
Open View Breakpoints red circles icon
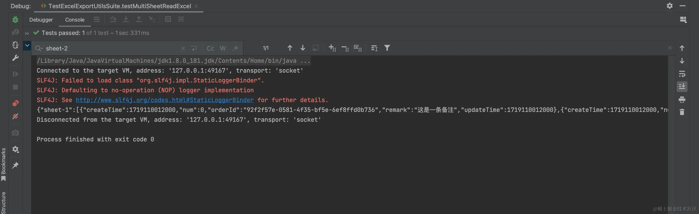(15, 103)
